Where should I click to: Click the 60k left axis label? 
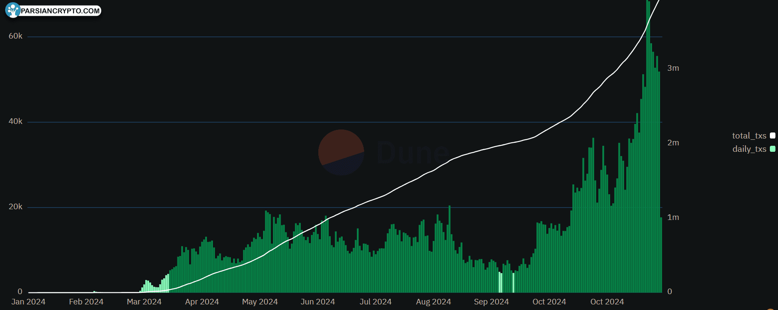click(x=15, y=36)
